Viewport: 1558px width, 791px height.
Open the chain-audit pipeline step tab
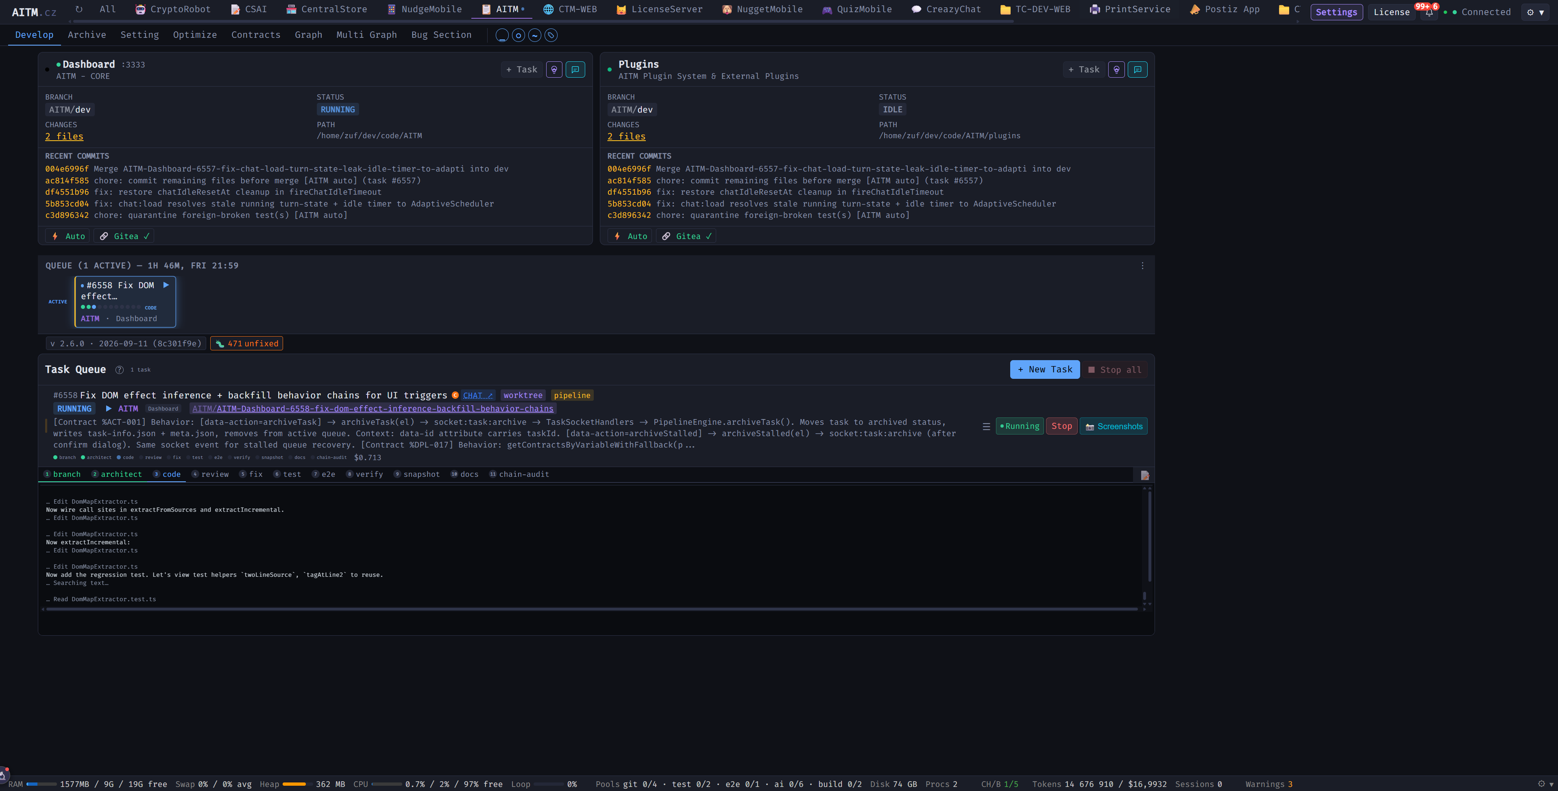click(x=519, y=474)
